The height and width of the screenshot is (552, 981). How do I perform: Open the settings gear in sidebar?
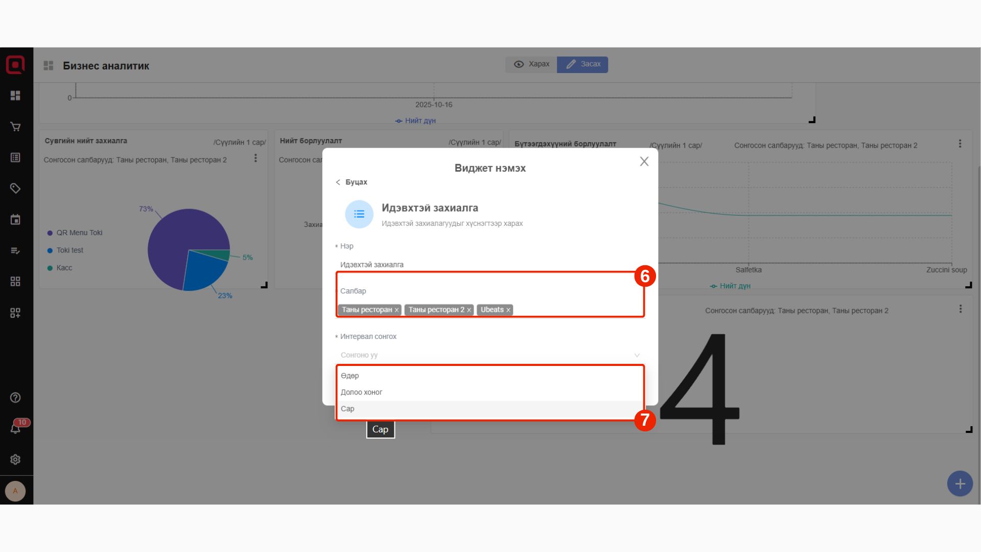tap(15, 459)
